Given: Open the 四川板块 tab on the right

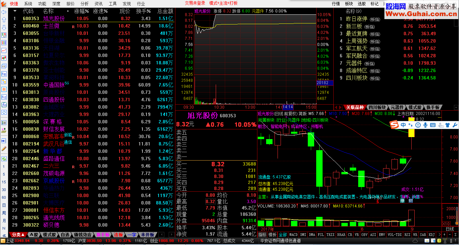Looking at the screenshot, I should [x=377, y=107].
